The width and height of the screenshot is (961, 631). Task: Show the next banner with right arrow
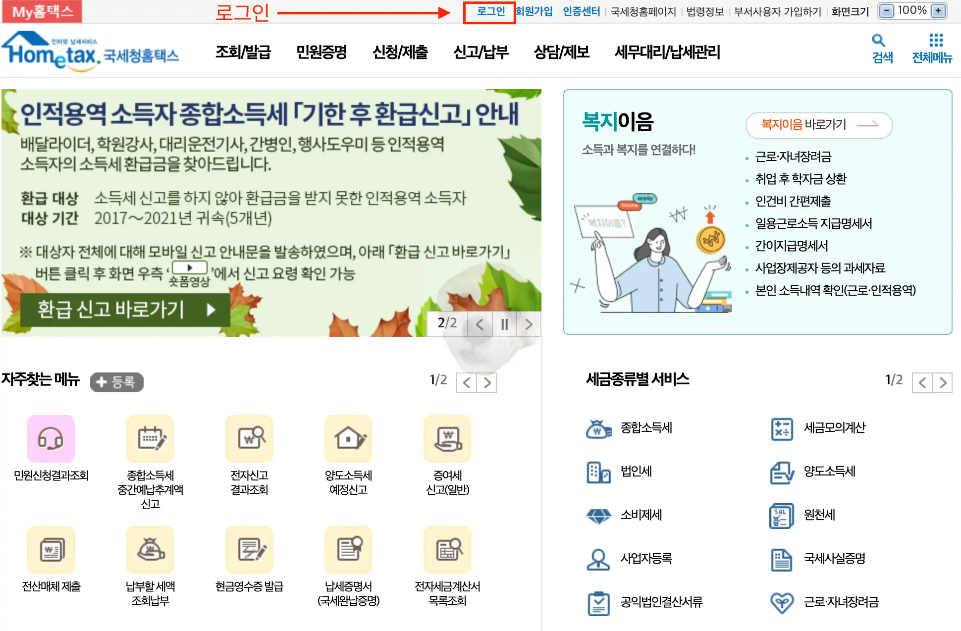pyautogui.click(x=529, y=324)
